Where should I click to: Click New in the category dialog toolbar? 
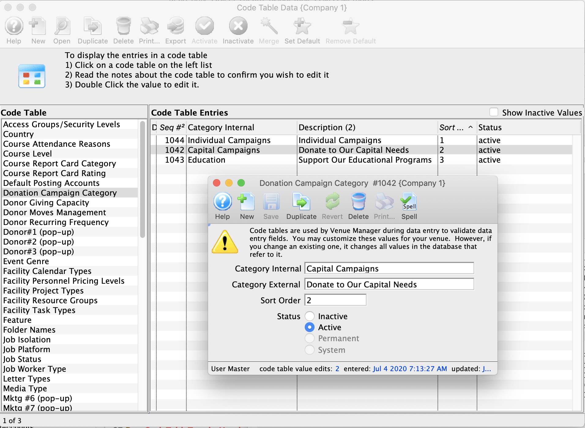click(x=247, y=202)
